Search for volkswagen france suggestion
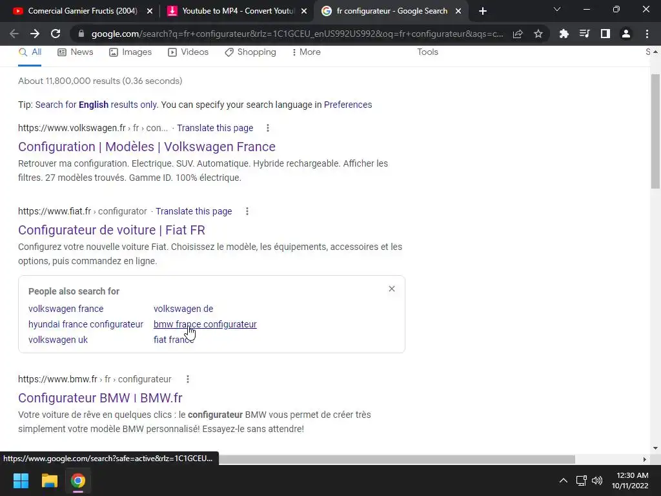This screenshot has height=496, width=661. coord(66,309)
